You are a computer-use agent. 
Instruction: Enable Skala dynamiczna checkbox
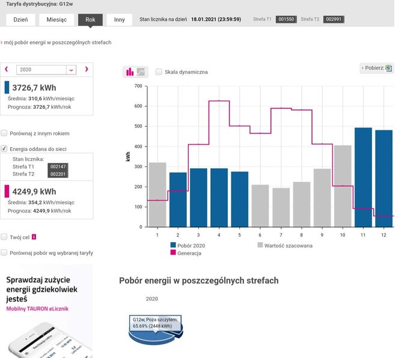click(x=159, y=72)
